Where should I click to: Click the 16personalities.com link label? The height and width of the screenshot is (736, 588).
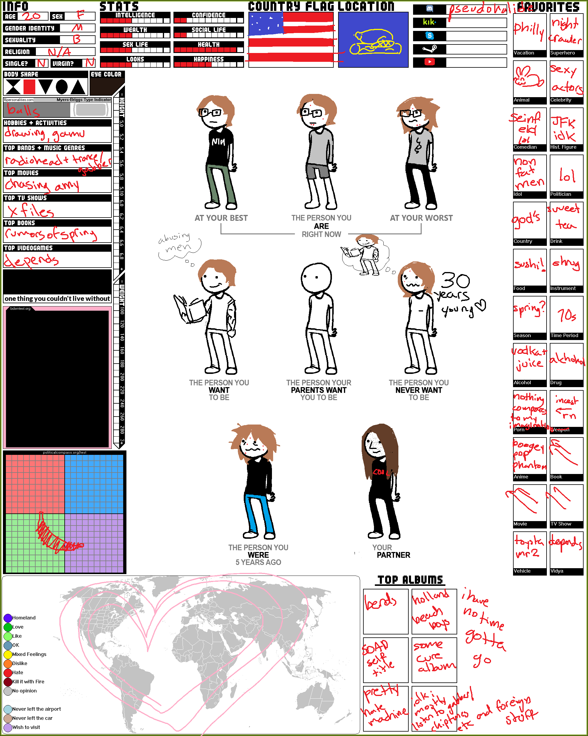click(x=19, y=100)
